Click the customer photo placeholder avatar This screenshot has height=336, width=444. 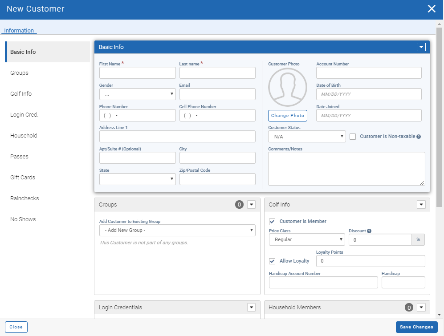pyautogui.click(x=287, y=87)
